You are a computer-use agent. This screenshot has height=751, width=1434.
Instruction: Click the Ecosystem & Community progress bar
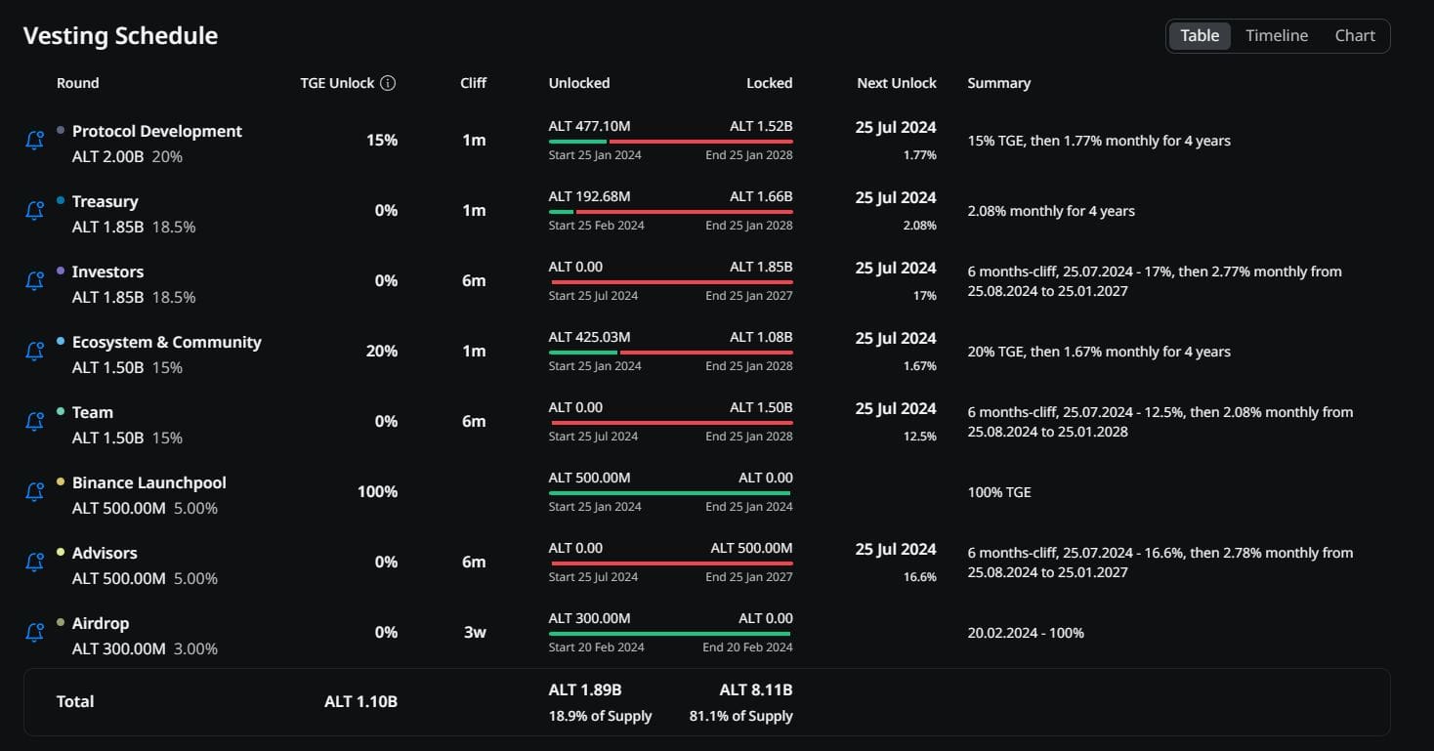pos(671,353)
